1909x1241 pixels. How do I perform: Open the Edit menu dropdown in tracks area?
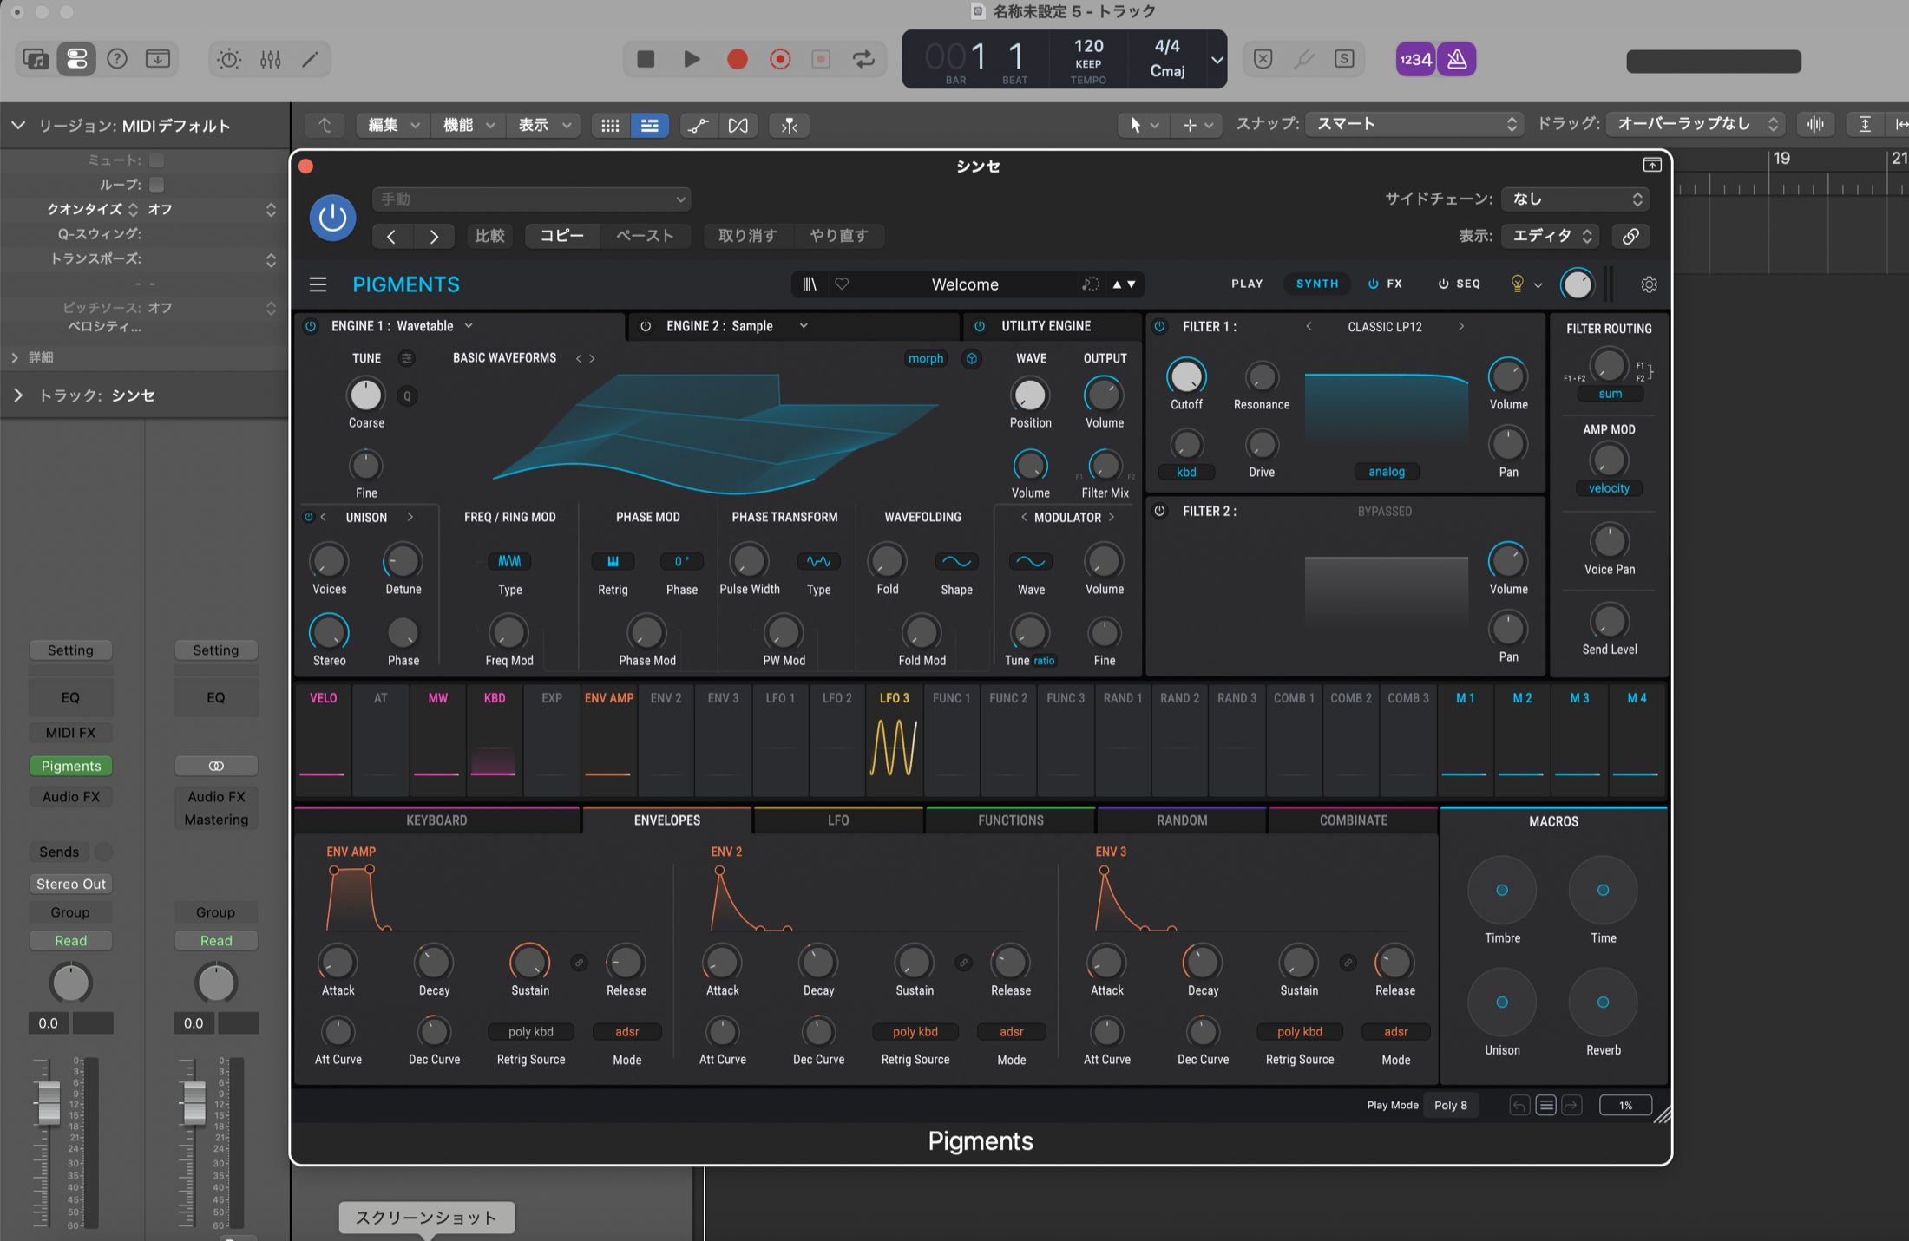click(394, 126)
